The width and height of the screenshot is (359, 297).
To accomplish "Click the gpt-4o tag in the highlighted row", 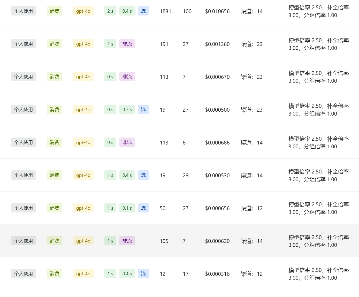I will 83,241.
